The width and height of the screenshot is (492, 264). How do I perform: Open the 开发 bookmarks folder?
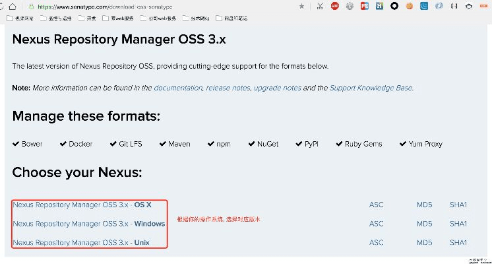[87, 18]
